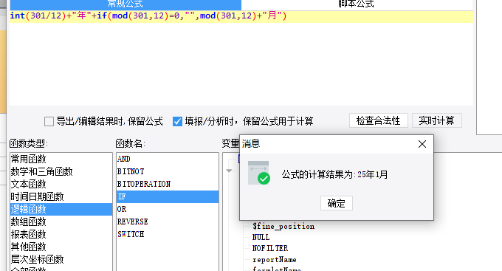Select the reportName variable
Image resolution: width=502 pixels, height=271 pixels.
pyautogui.click(x=275, y=259)
